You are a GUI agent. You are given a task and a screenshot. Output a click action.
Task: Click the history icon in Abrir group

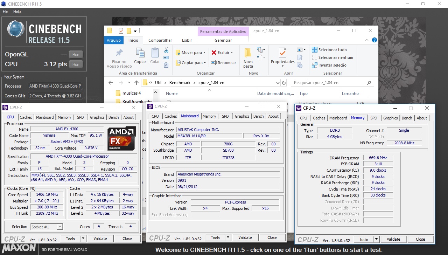pyautogui.click(x=300, y=65)
